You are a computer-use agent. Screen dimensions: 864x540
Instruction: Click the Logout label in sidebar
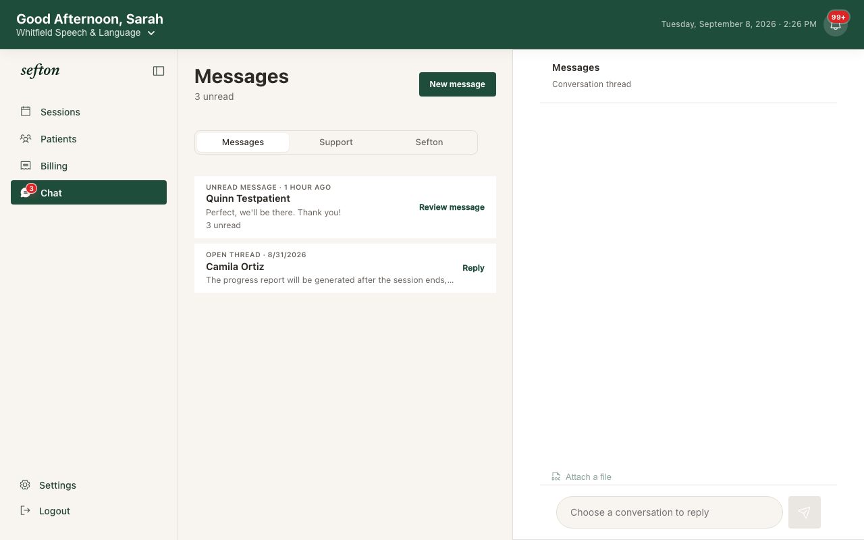click(x=55, y=511)
